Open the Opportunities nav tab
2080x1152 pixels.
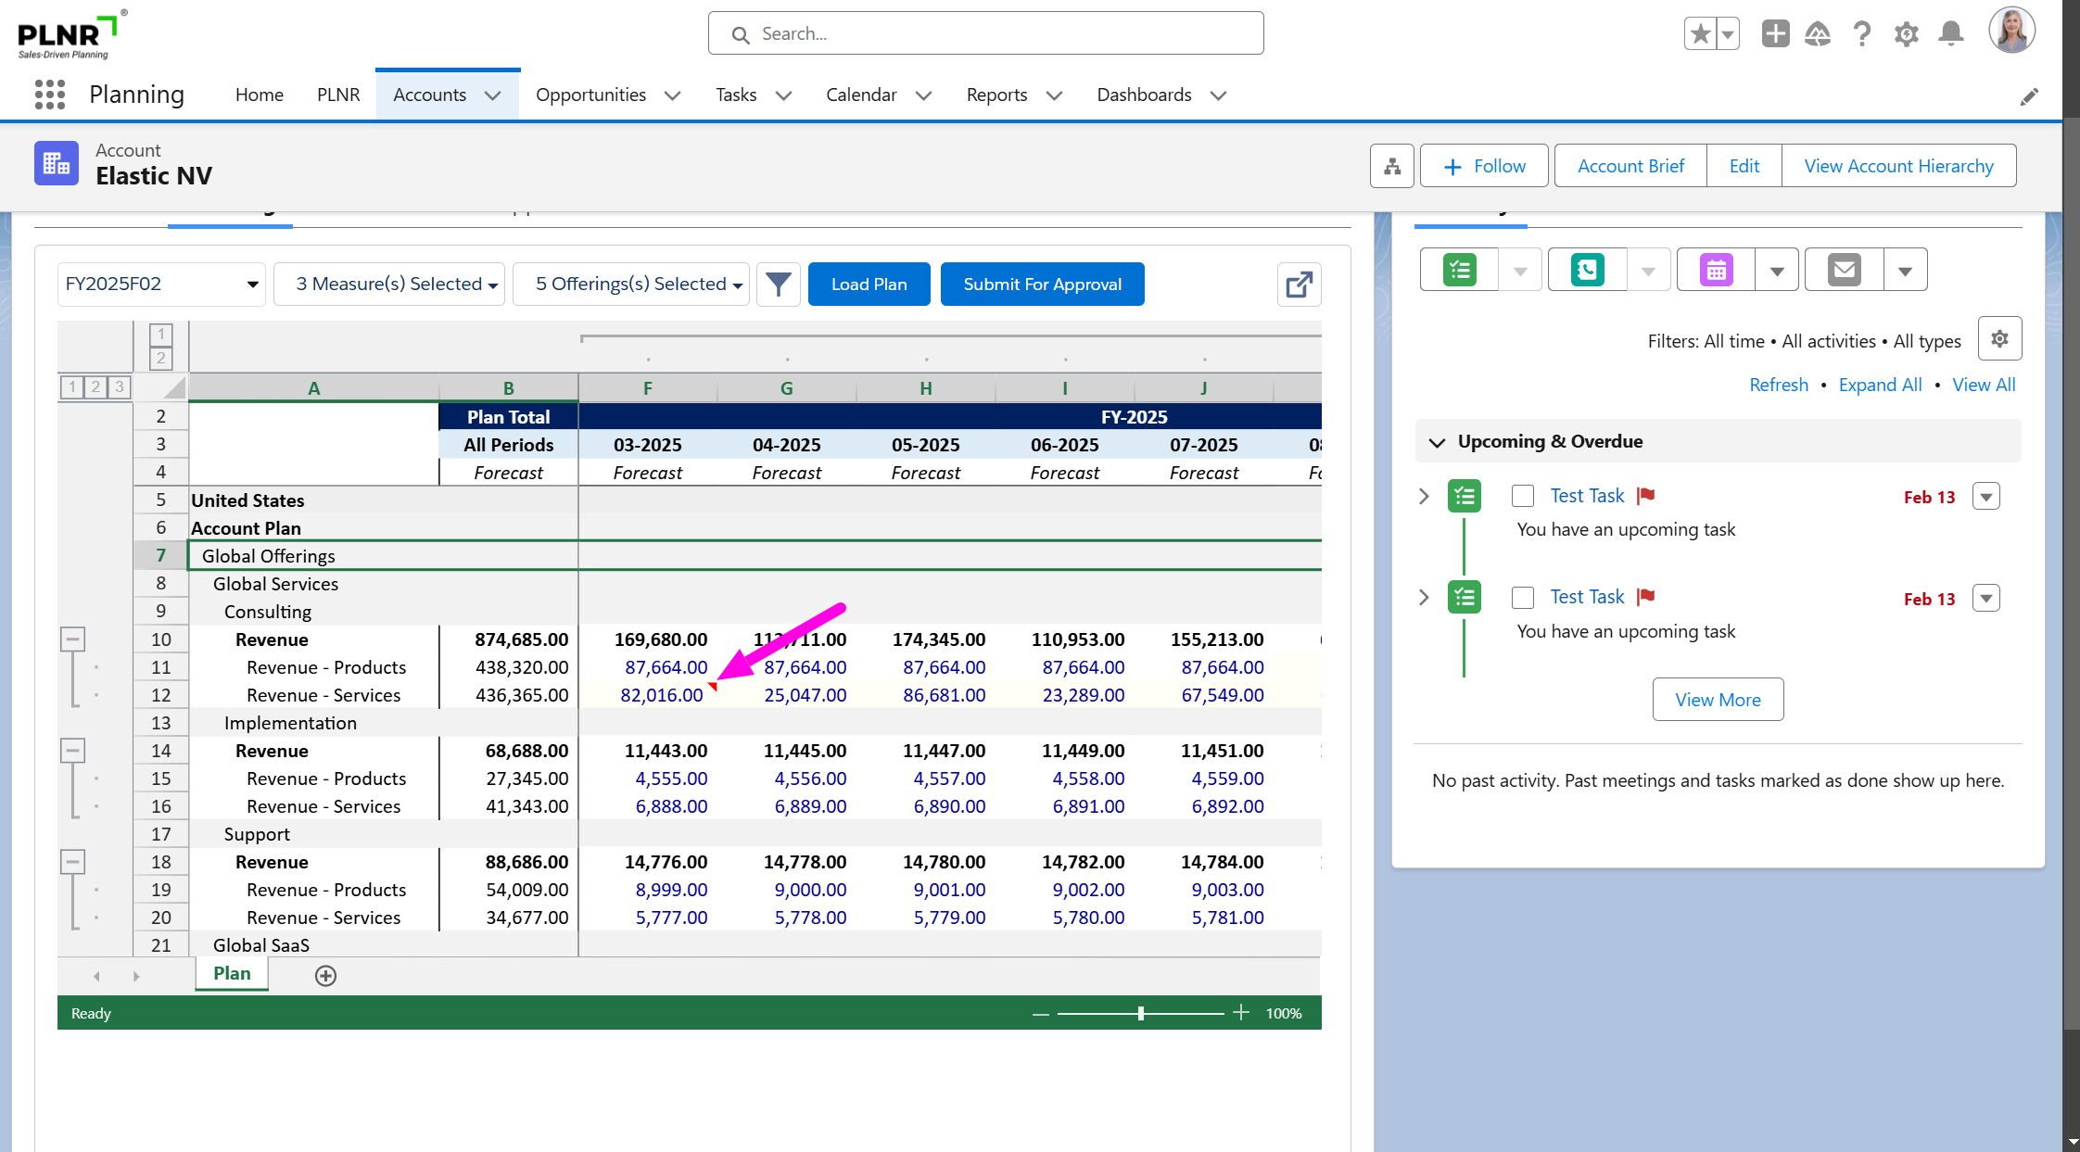point(590,95)
